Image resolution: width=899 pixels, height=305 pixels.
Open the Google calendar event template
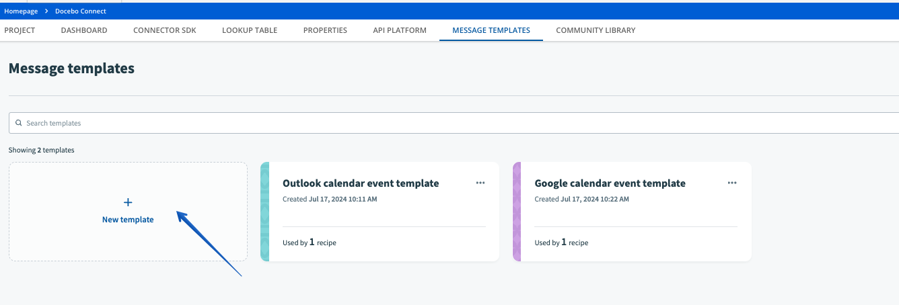point(610,183)
